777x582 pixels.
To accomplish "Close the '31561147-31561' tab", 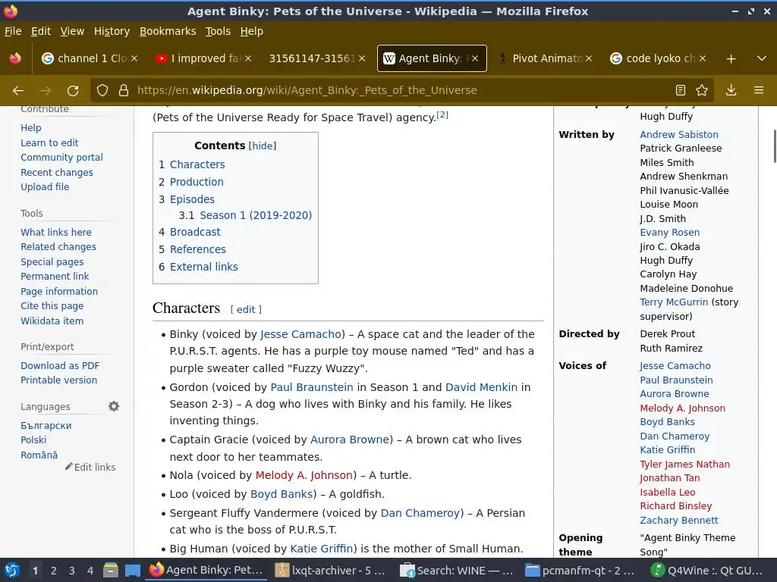I will click(362, 58).
